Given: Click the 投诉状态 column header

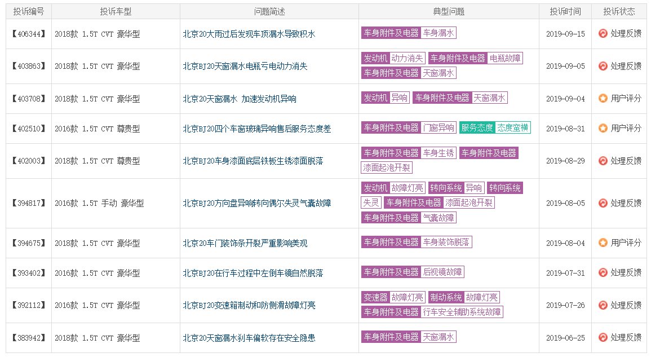Looking at the screenshot, I should pos(619,11).
